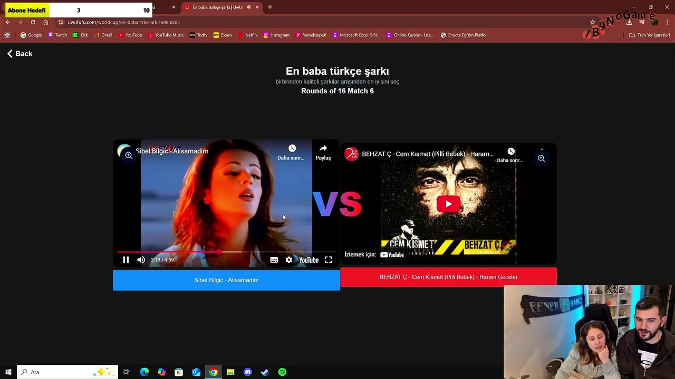Play the BEHZAT Ç video
Viewport: 675px width, 379px height.
tap(448, 204)
